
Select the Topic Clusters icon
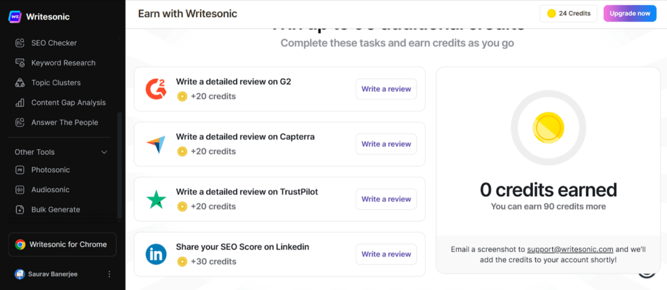(20, 83)
